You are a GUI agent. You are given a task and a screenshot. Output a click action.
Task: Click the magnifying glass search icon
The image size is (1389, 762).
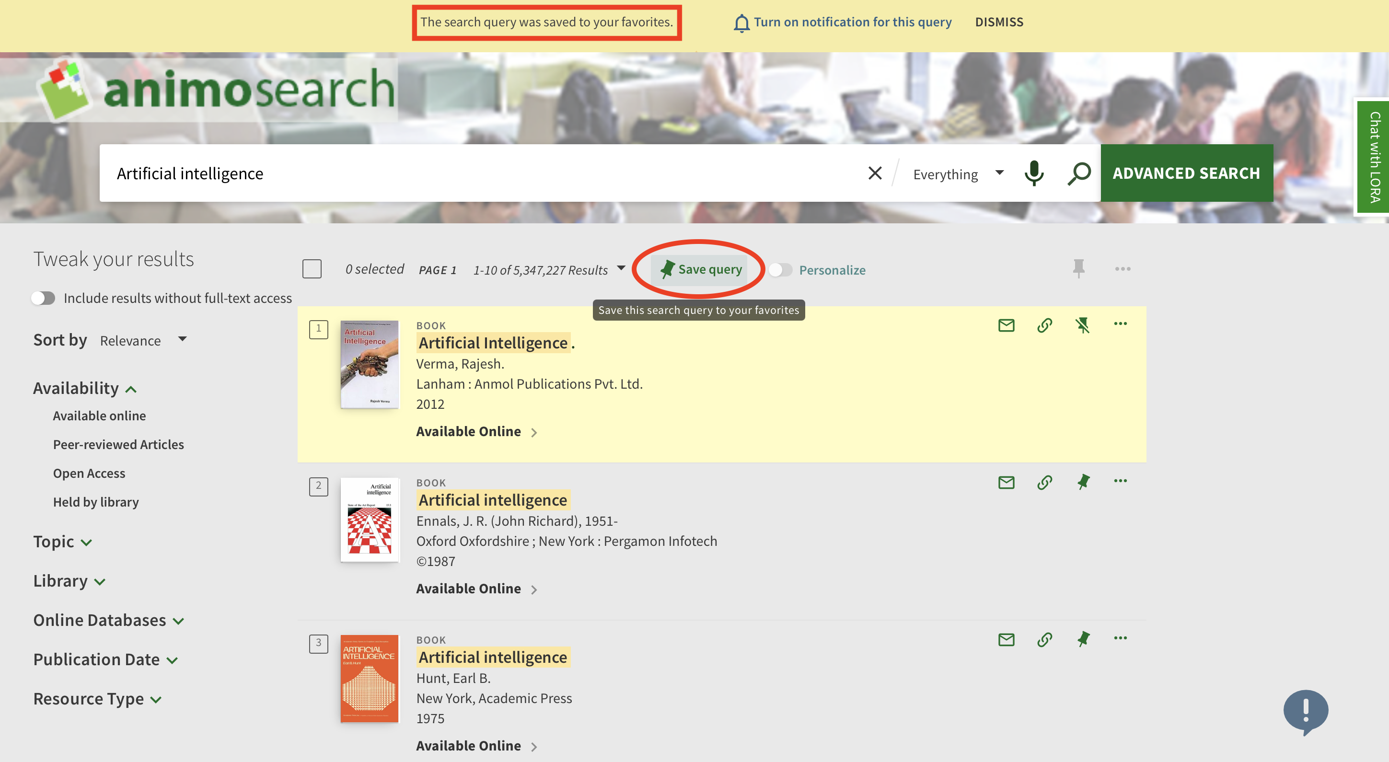pos(1079,173)
